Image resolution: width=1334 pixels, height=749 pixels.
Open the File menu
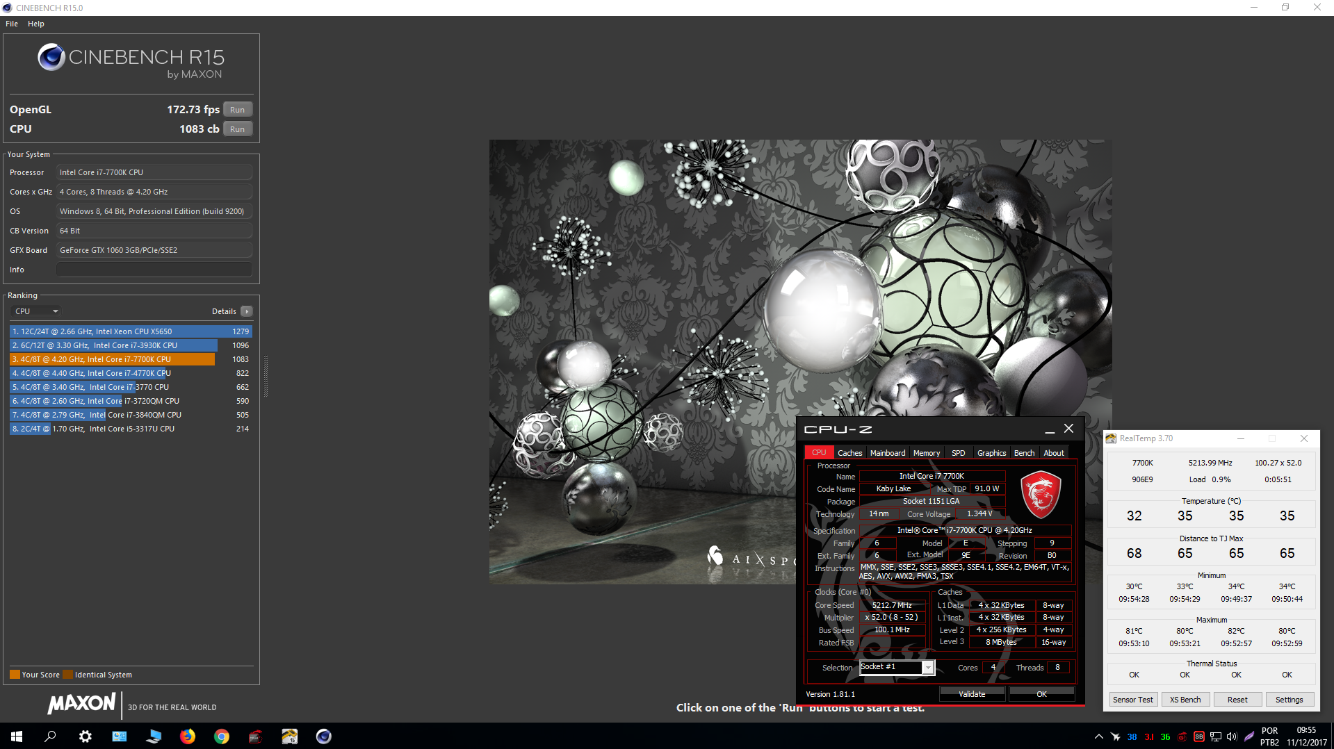12,24
